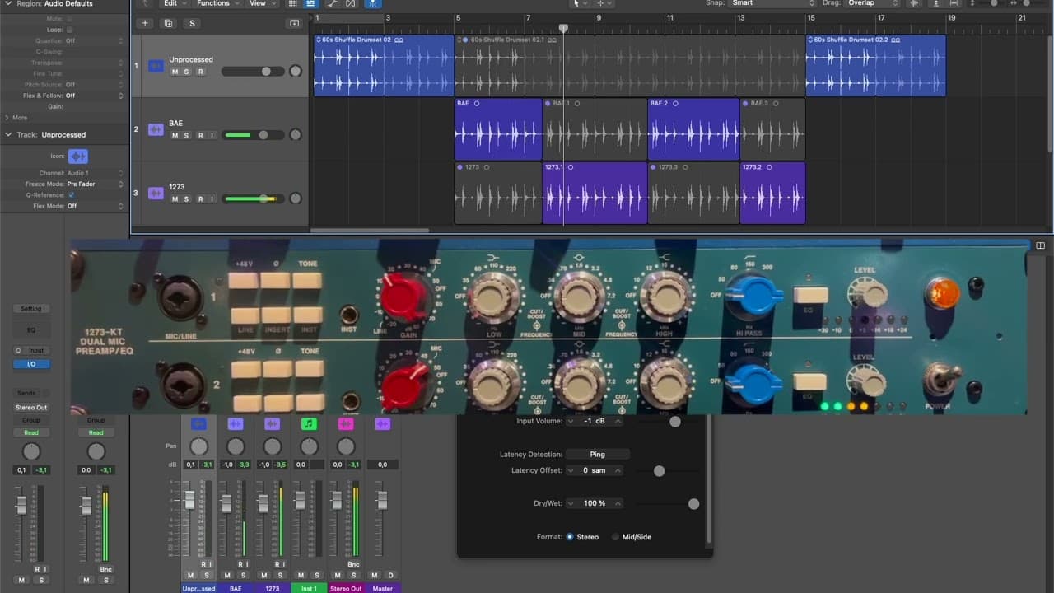Viewport: 1054px width, 593px height.
Task: Click the track icon in the inspector
Action: coord(77,156)
